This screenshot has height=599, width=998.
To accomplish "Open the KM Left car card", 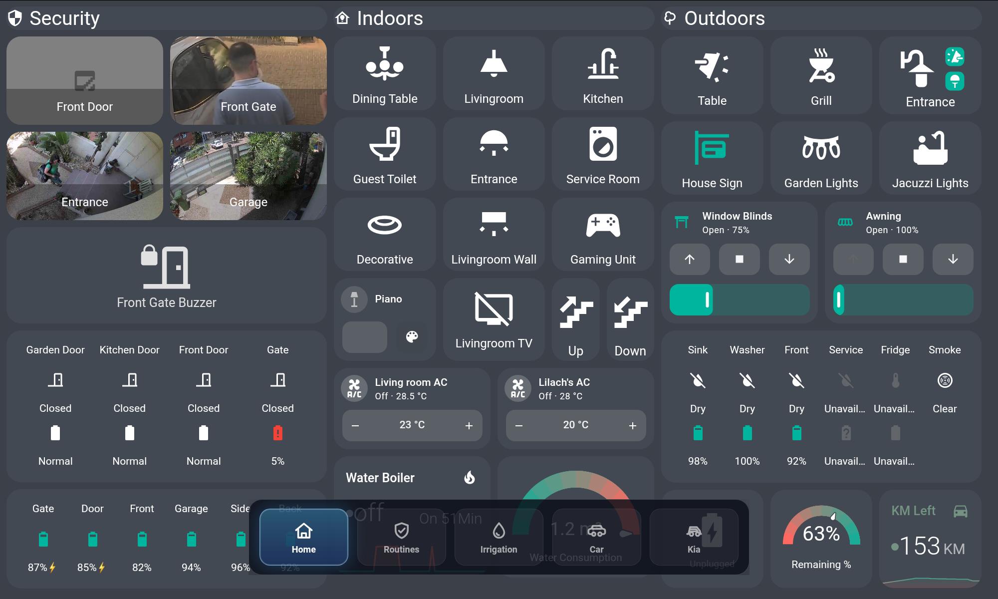I will click(930, 539).
